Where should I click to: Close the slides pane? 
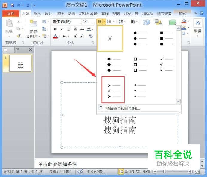coord(31,50)
